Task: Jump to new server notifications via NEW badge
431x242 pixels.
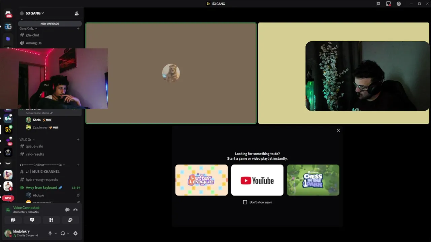Action: click(x=8, y=198)
